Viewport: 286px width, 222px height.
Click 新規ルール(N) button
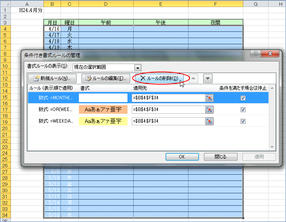pyautogui.click(x=52, y=78)
